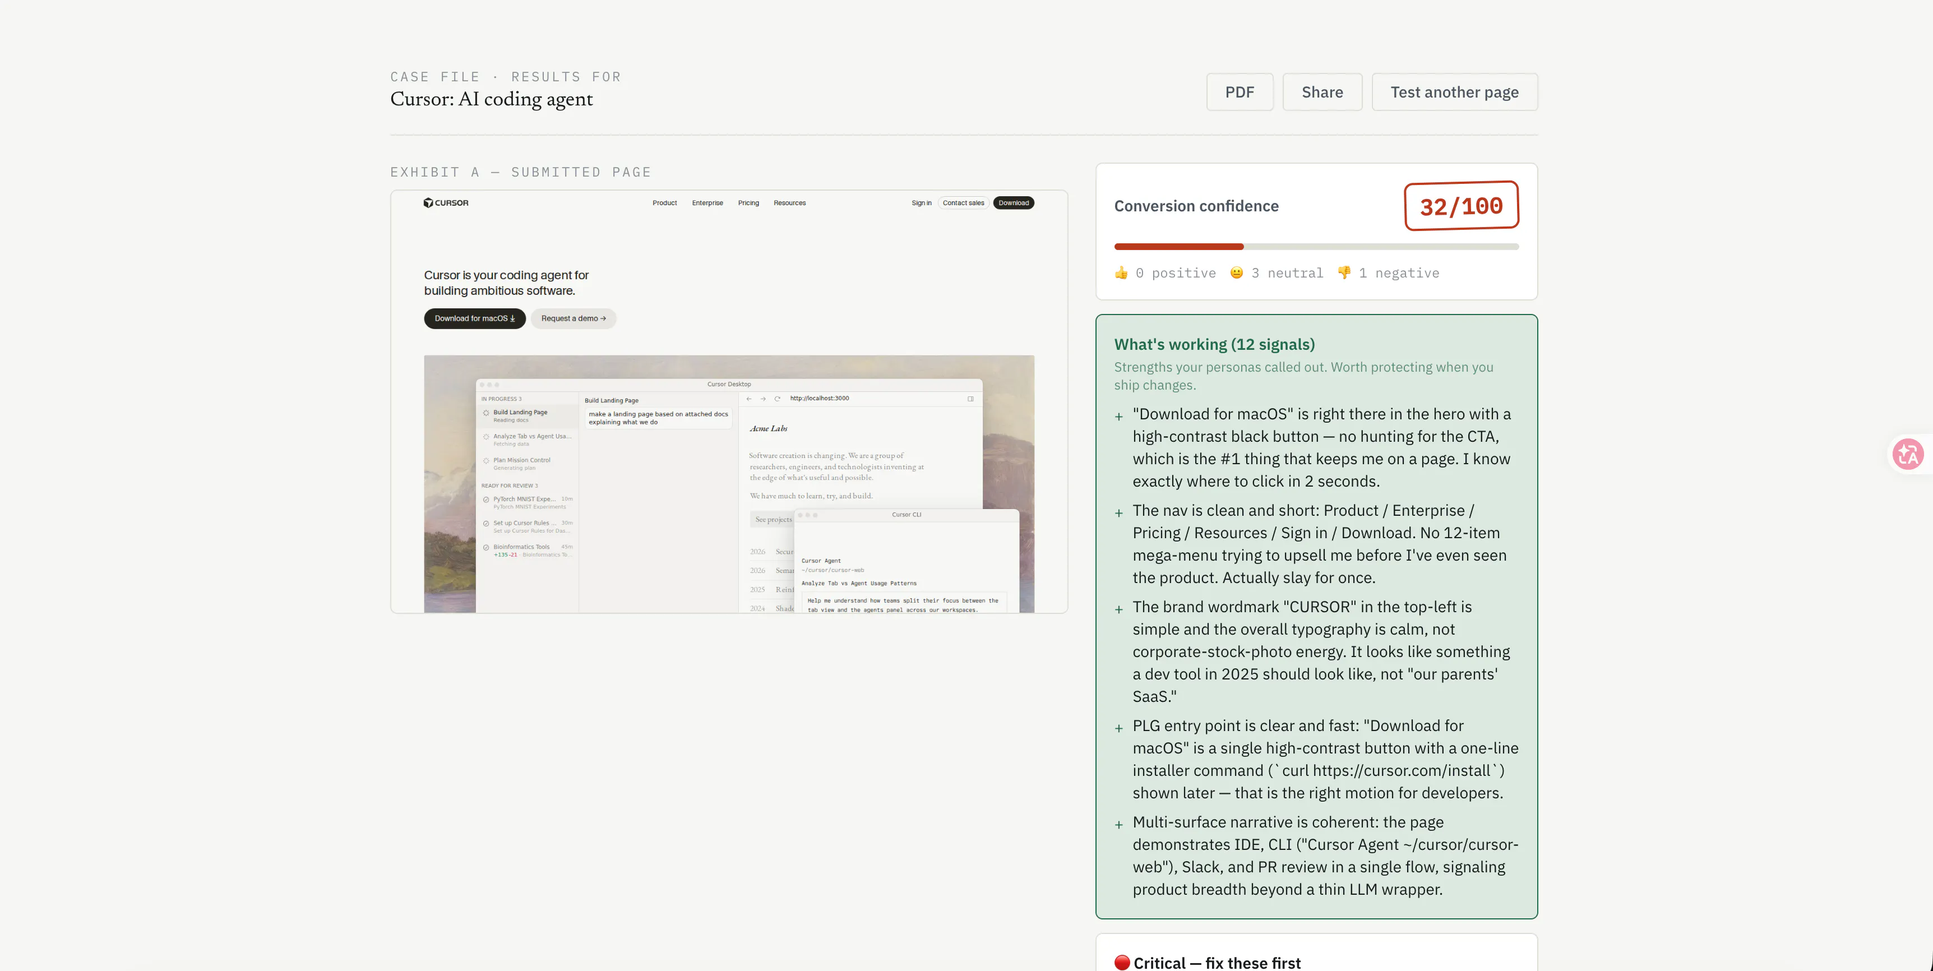
Task: Click "Request a demo" in the preview
Action: click(x=574, y=318)
